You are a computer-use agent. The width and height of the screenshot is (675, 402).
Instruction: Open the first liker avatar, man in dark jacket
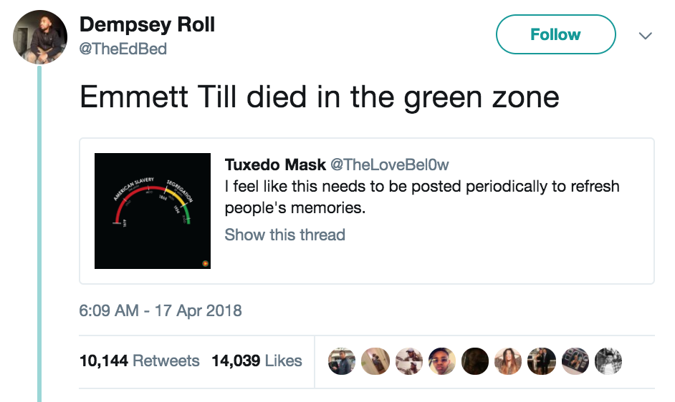[341, 362]
